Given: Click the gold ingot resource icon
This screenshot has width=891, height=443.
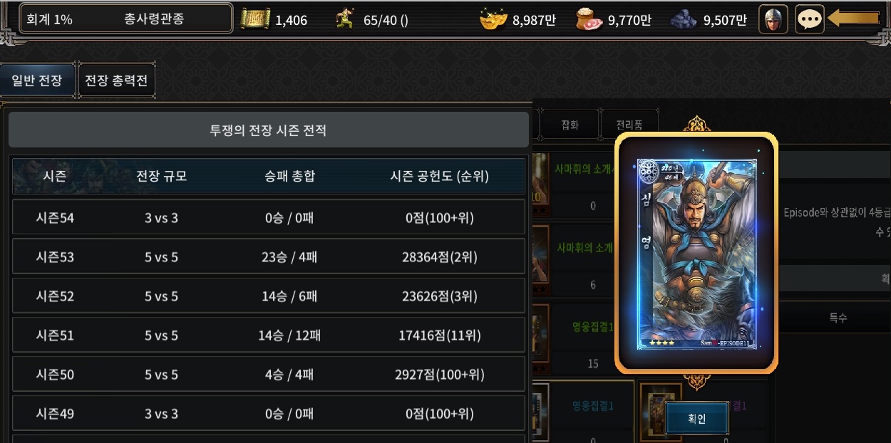Looking at the screenshot, I should tap(493, 19).
